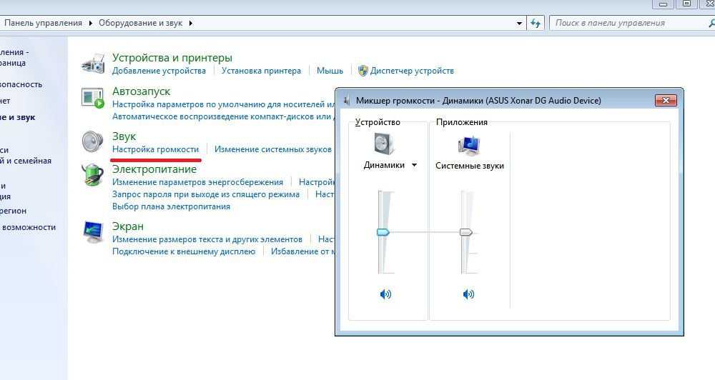Click the Power Options (Электропитание) battery icon
715x380 pixels.
93,175
